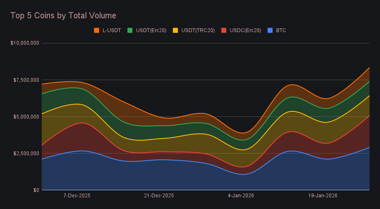Click the $0 y-axis label

[36, 190]
